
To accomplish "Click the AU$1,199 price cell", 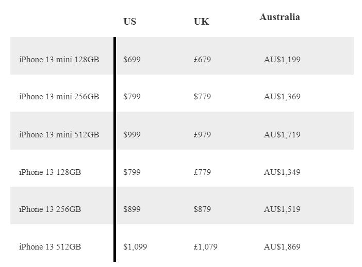I will (282, 59).
